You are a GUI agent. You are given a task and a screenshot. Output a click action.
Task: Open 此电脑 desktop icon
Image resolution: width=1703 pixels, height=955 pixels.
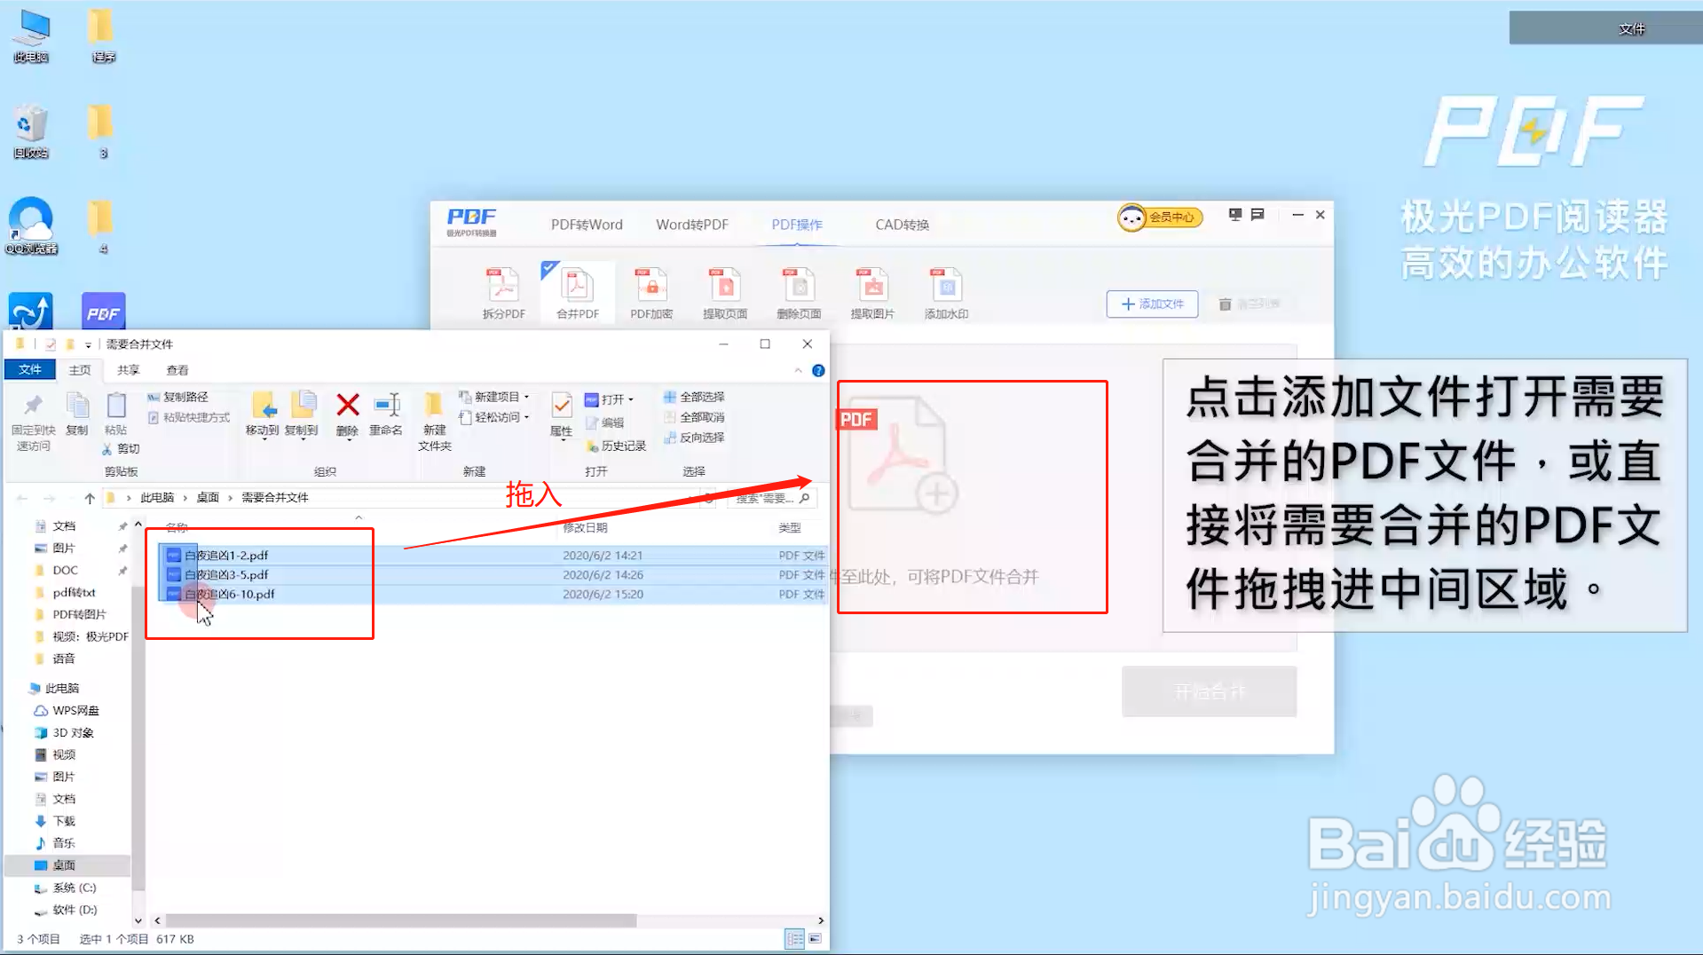point(32,36)
